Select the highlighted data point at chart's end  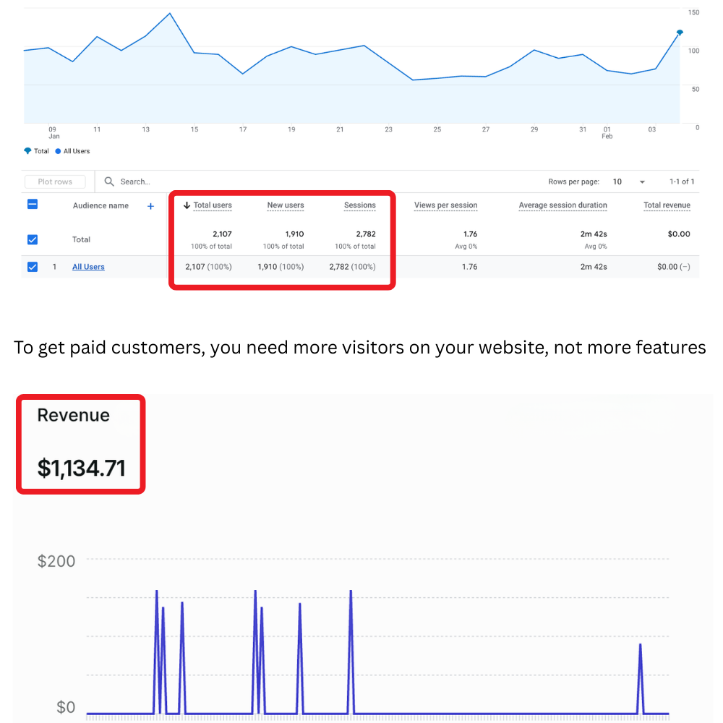[x=680, y=33]
